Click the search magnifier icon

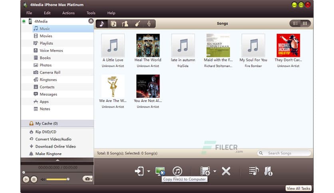[x=261, y=153]
